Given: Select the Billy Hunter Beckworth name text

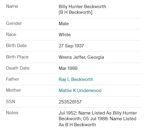Looking at the screenshot, I should (82, 7).
